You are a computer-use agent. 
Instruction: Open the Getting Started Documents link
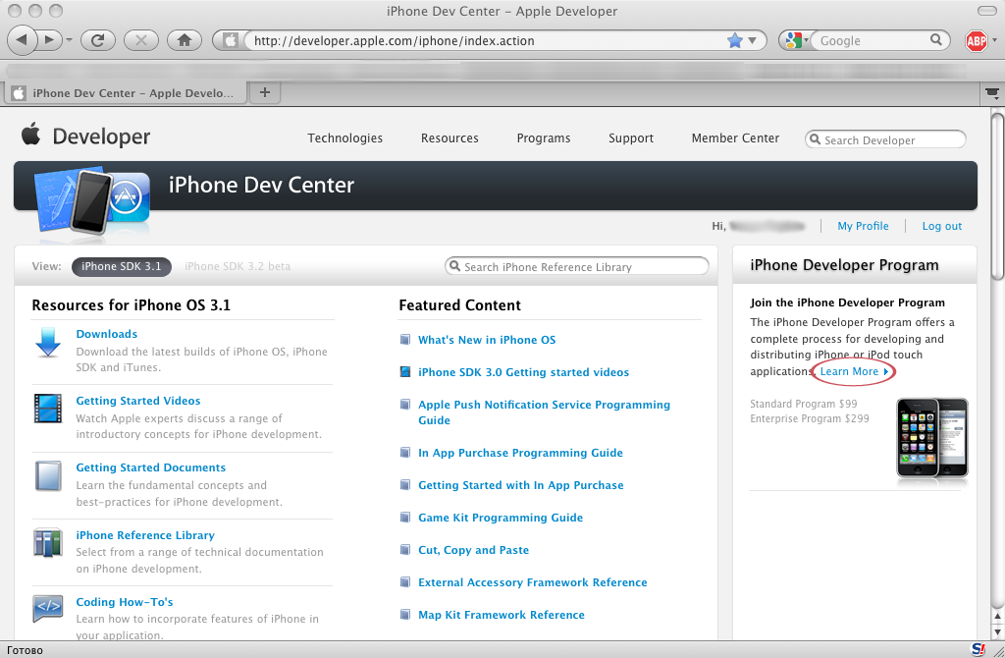pos(150,467)
